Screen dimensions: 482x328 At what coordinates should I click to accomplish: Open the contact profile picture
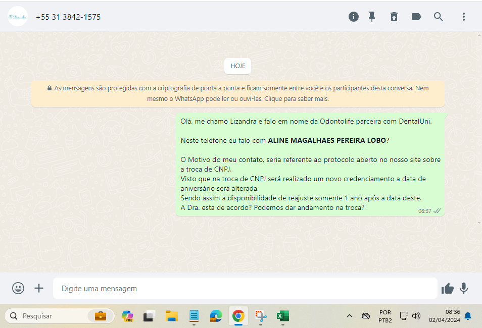[x=18, y=17]
